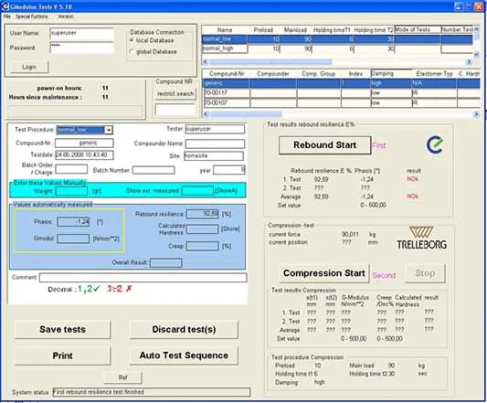Click the Creep value field
Image resolution: width=487 pixels, height=403 pixels.
coord(203,247)
